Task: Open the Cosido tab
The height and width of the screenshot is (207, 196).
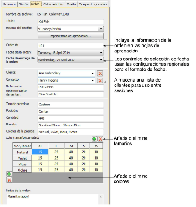Action: [x=71, y=4]
